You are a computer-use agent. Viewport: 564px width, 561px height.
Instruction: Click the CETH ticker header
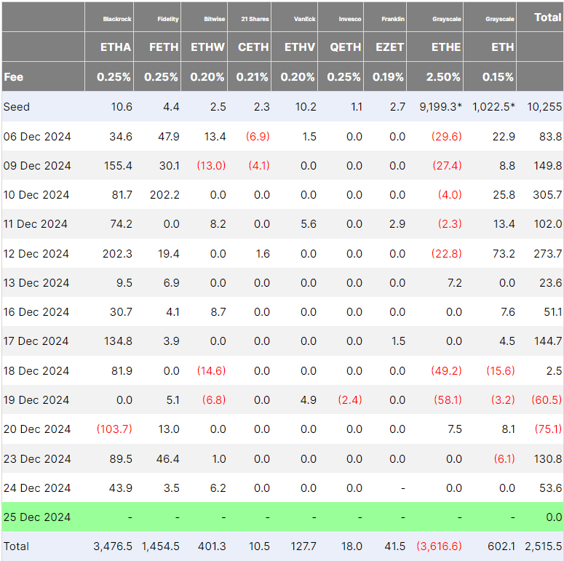[x=253, y=47]
